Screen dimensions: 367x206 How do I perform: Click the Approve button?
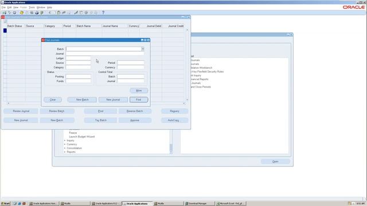[x=135, y=120]
